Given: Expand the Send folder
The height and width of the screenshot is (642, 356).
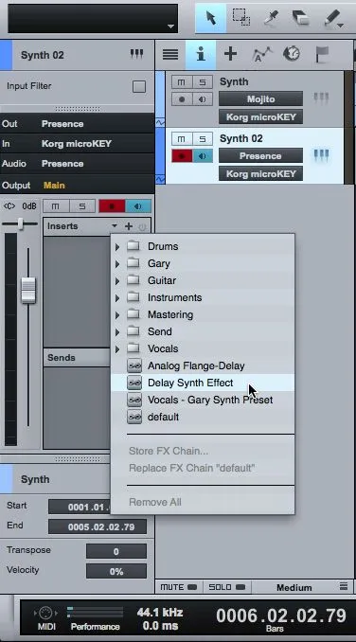Looking at the screenshot, I should (117, 331).
